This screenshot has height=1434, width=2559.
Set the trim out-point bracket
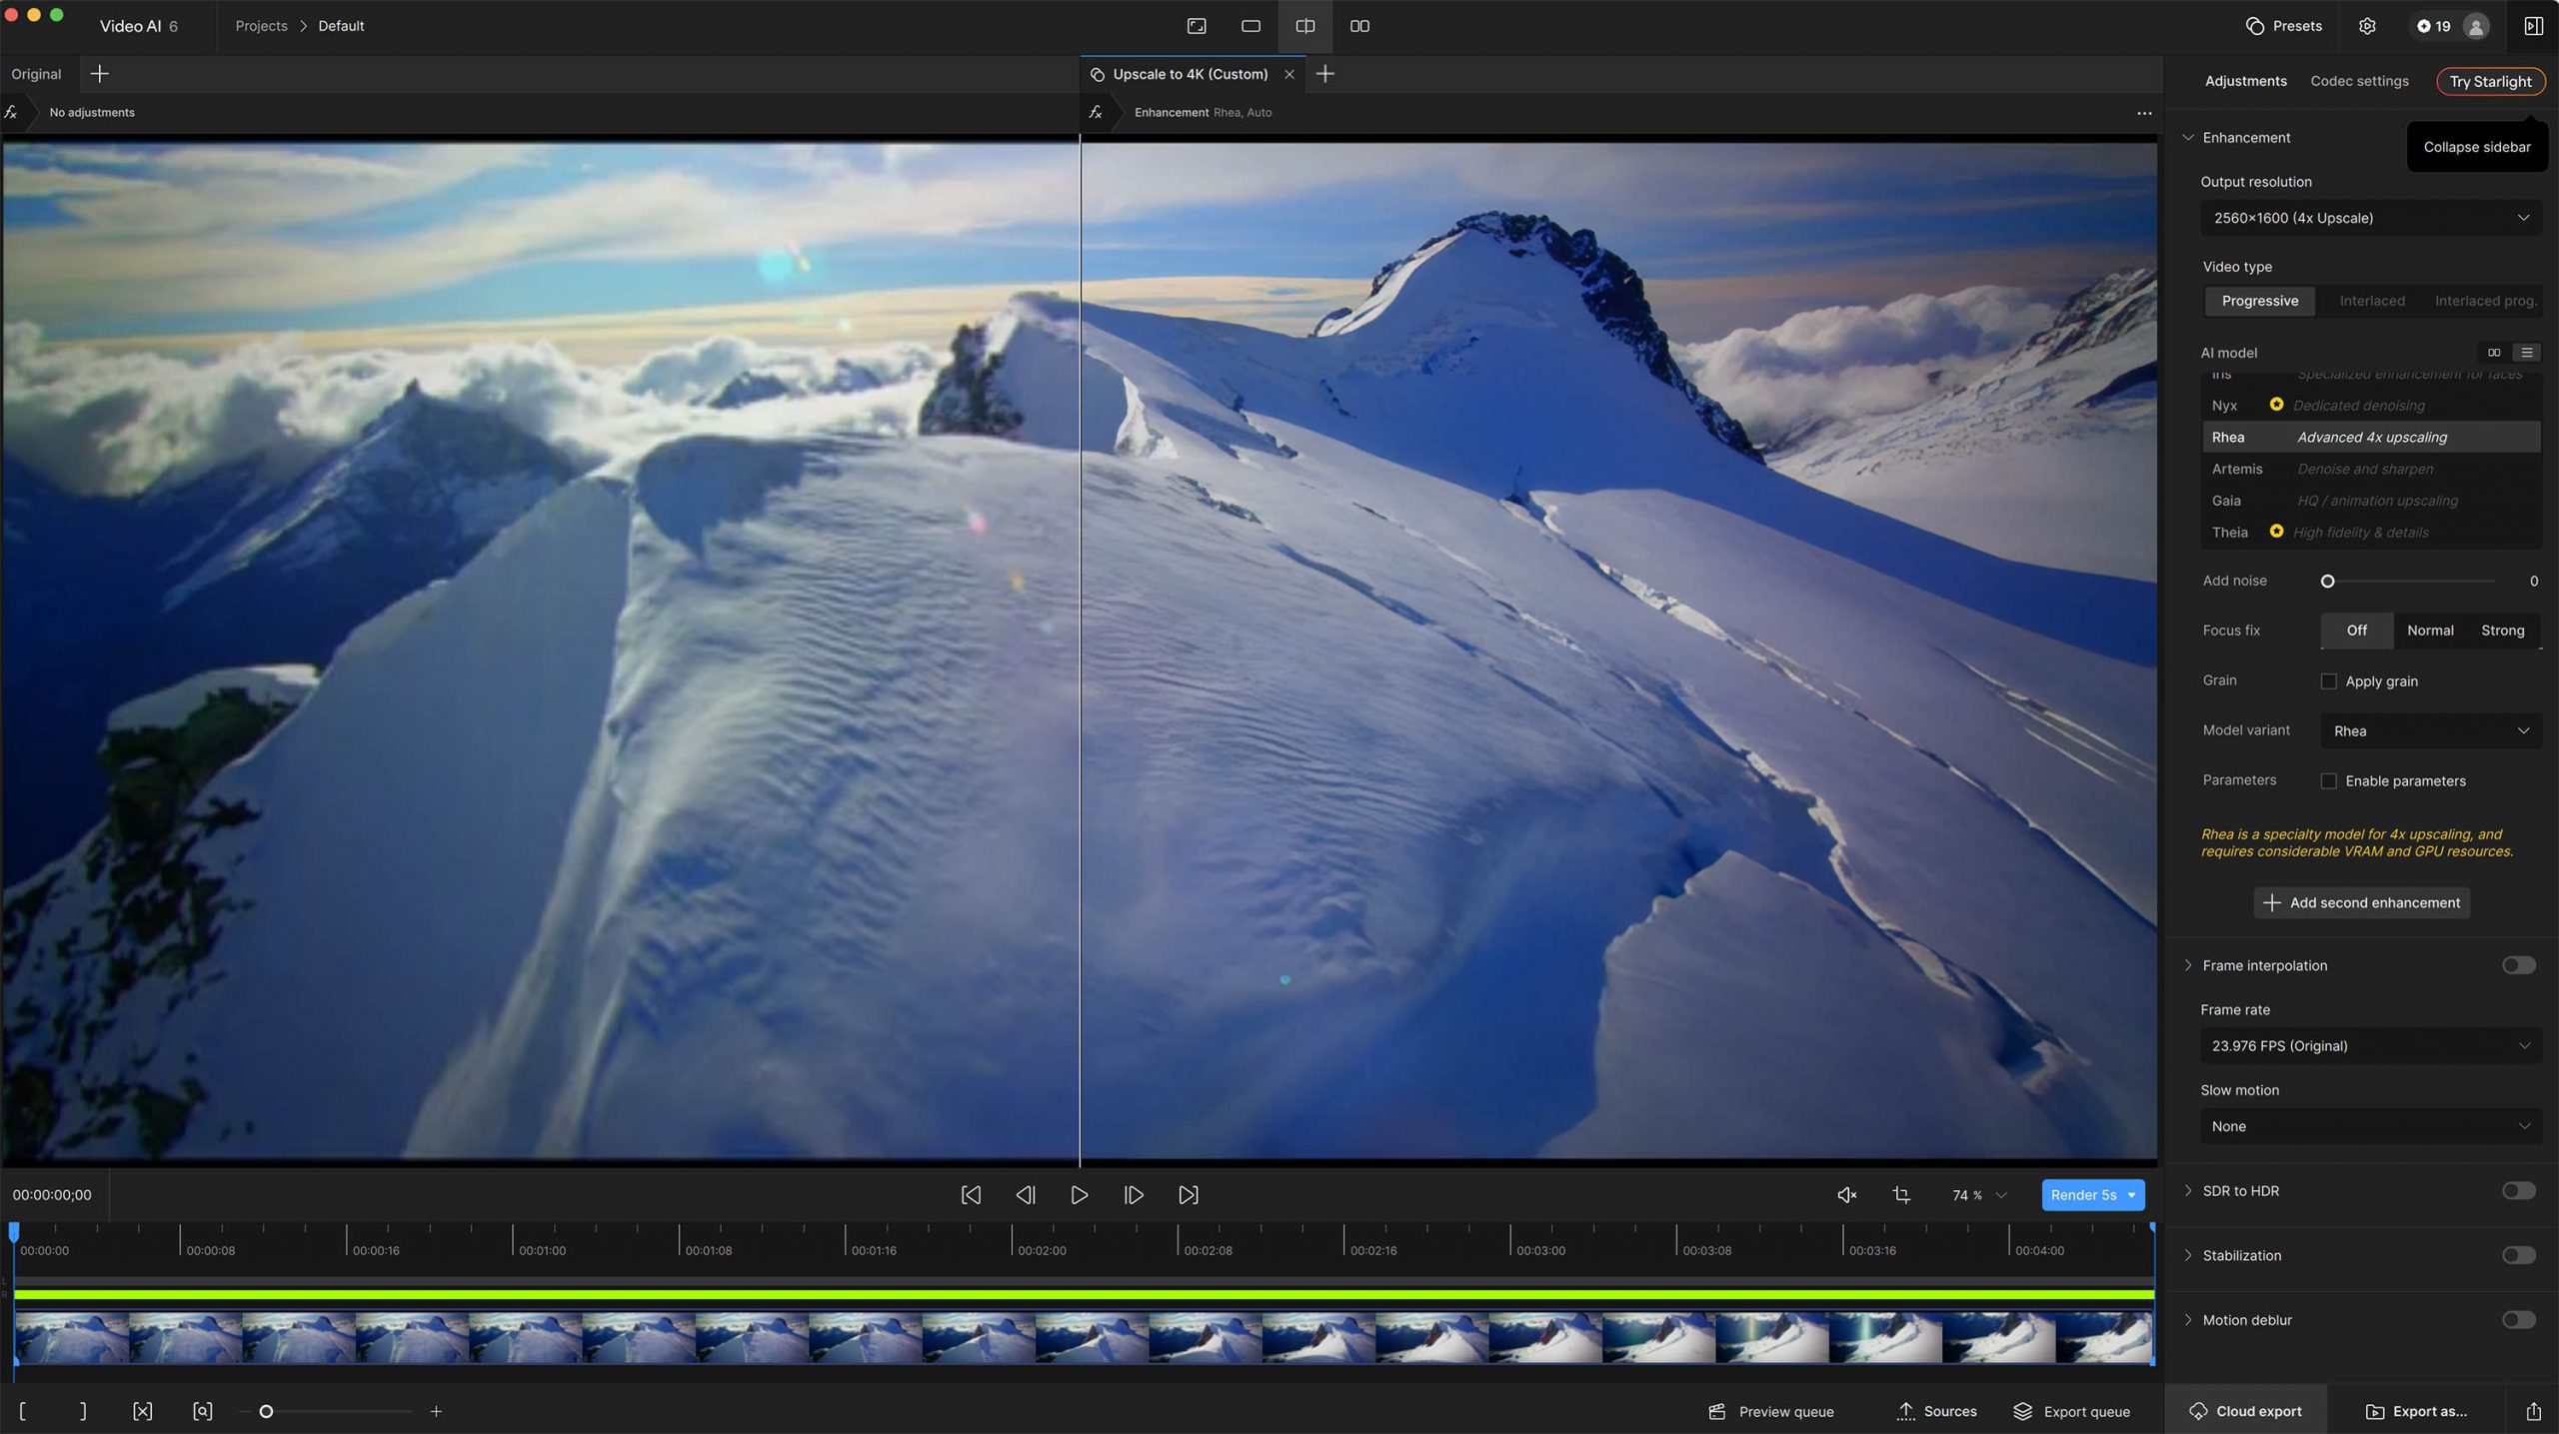coord(83,1411)
